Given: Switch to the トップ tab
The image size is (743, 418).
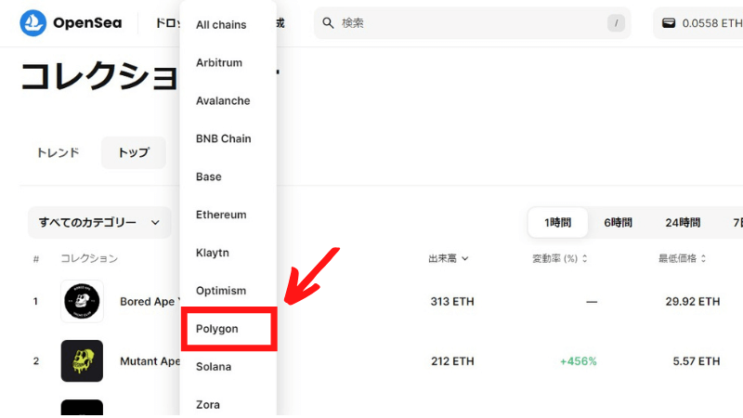Looking at the screenshot, I should click(134, 152).
